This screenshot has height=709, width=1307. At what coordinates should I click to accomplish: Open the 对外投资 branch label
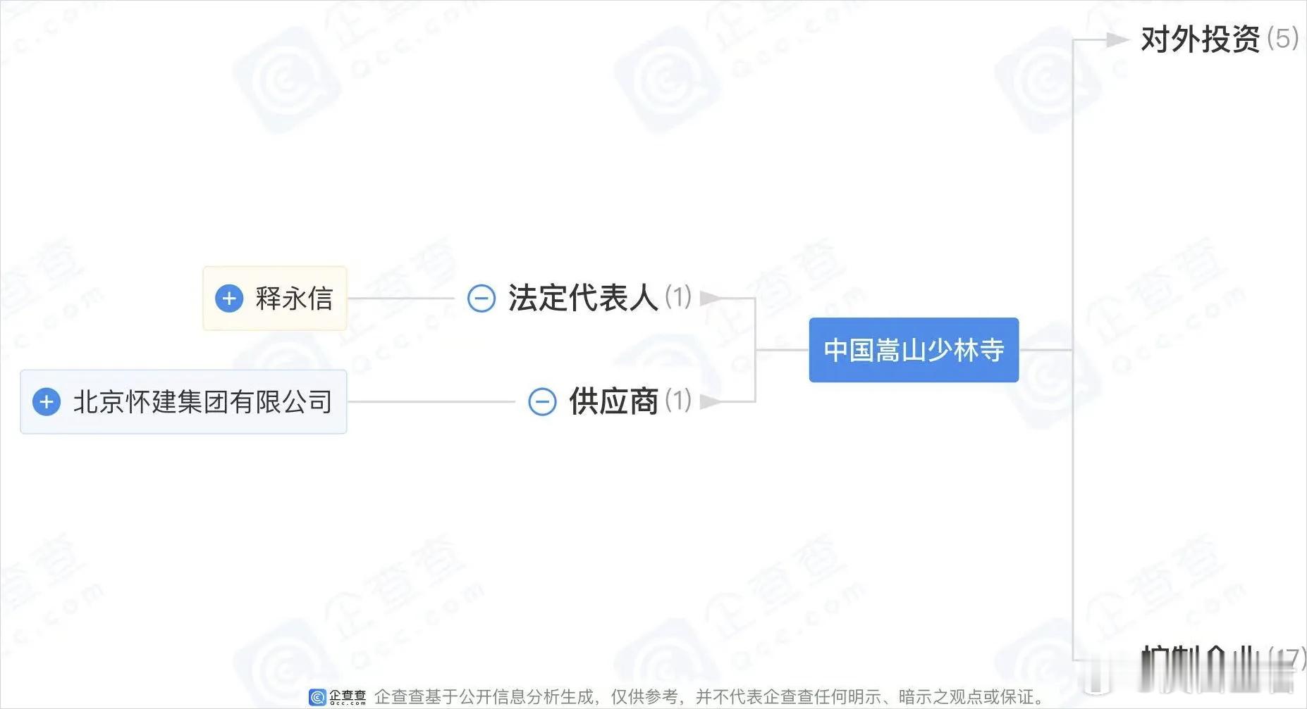(x=1200, y=39)
